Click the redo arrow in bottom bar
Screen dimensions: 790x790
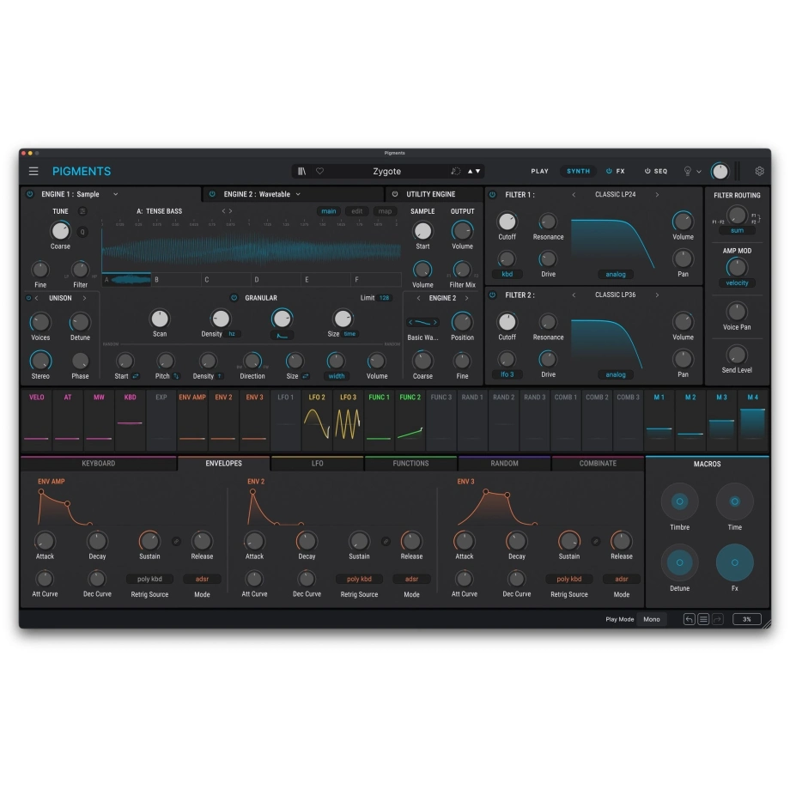tap(718, 619)
